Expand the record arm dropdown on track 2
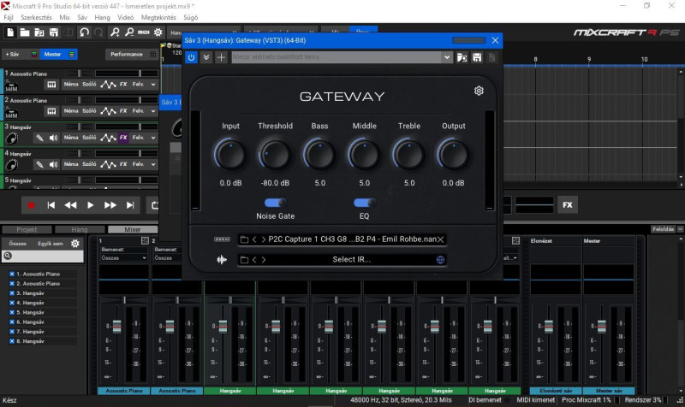The image size is (685, 407). click(153, 111)
